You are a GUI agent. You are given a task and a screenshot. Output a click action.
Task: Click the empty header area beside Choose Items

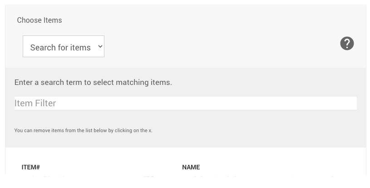point(204,20)
